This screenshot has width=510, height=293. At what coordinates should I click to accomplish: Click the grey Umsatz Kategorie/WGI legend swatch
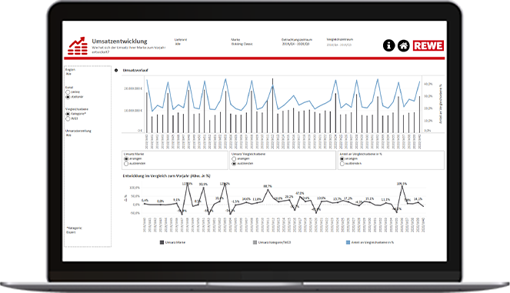[255, 242]
